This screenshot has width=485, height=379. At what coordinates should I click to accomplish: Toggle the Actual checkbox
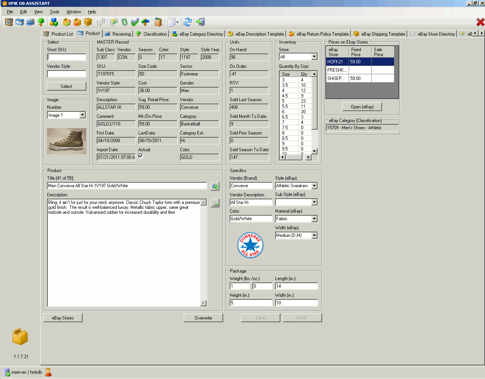click(x=141, y=156)
